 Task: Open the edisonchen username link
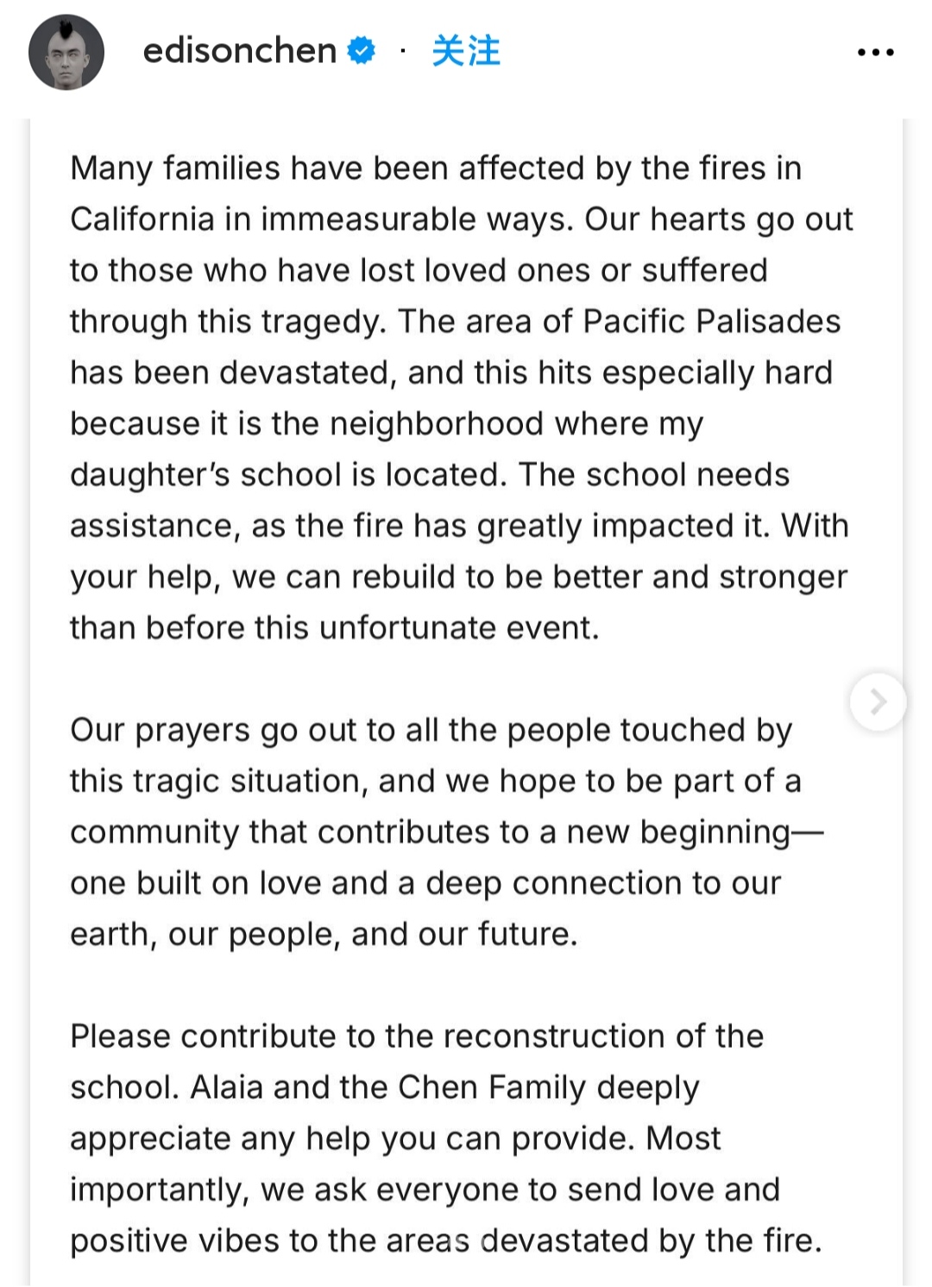pyautogui.click(x=239, y=51)
